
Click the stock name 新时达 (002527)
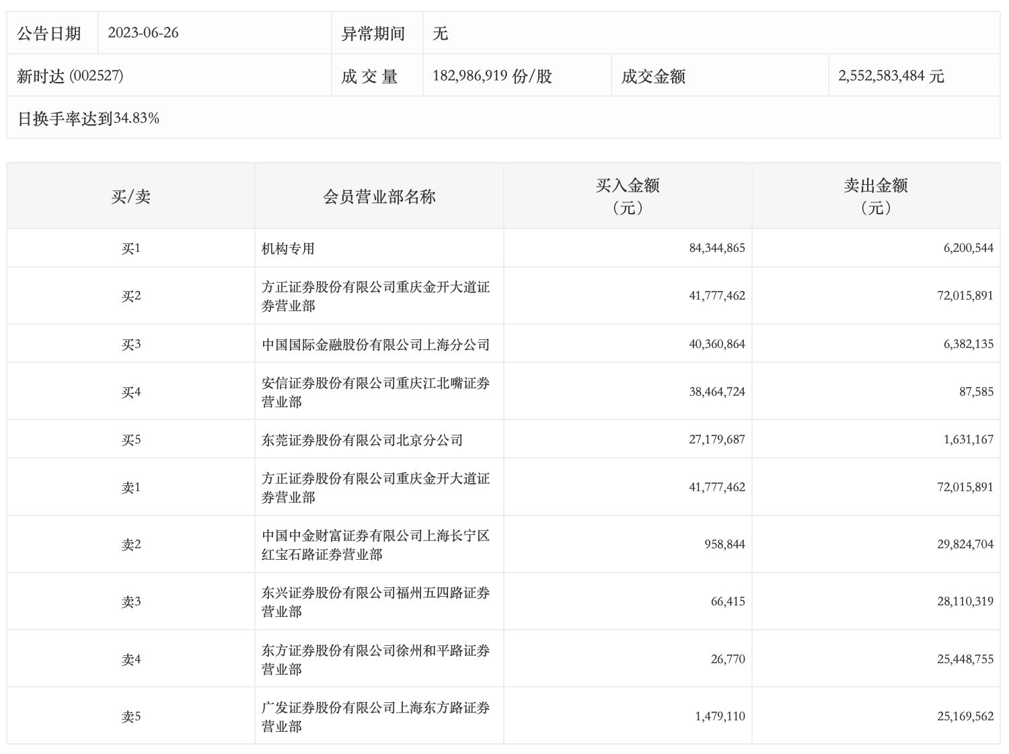(70, 76)
